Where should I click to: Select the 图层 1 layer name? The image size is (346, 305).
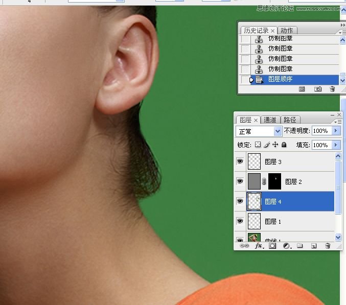(x=273, y=221)
